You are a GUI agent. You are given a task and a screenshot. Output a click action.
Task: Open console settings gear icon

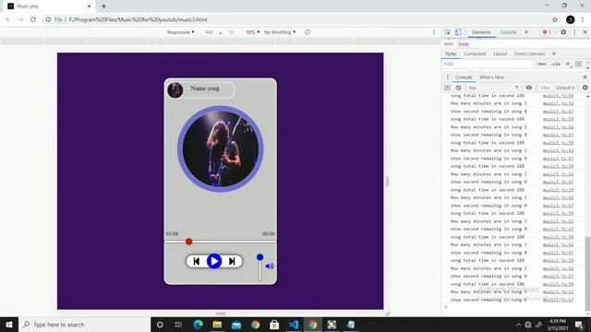click(x=585, y=88)
